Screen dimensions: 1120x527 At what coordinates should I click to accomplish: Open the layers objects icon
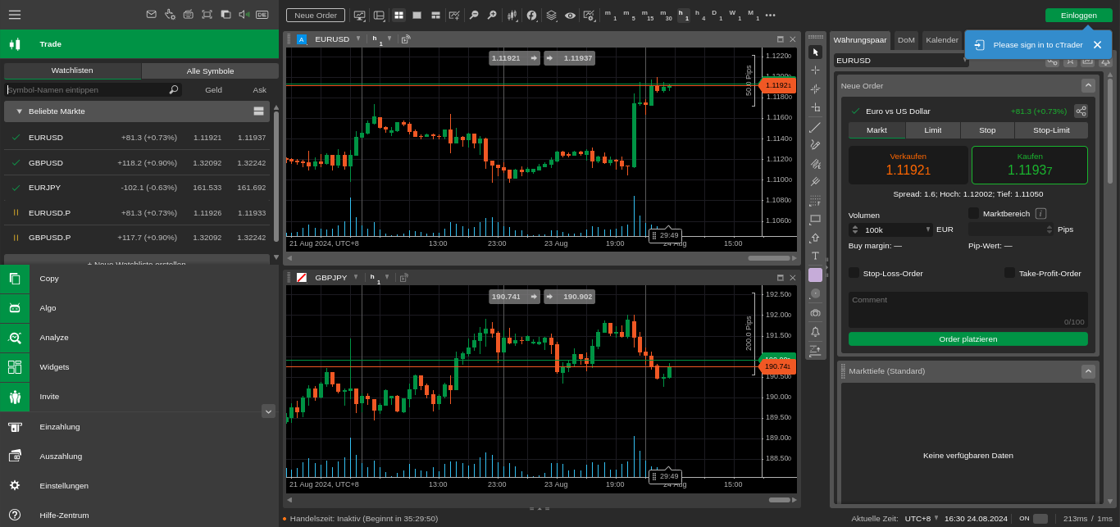coord(551,15)
